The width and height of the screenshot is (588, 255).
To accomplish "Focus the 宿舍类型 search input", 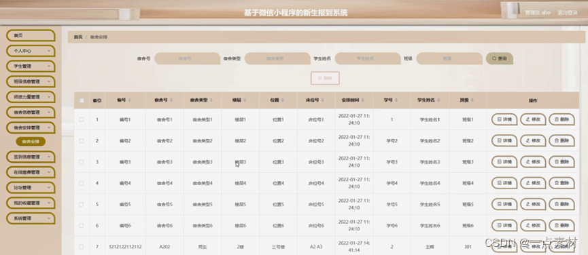I will point(277,59).
